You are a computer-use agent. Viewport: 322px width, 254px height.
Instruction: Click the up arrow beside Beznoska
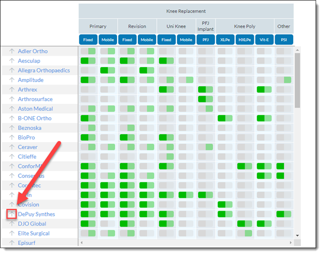tap(12, 128)
